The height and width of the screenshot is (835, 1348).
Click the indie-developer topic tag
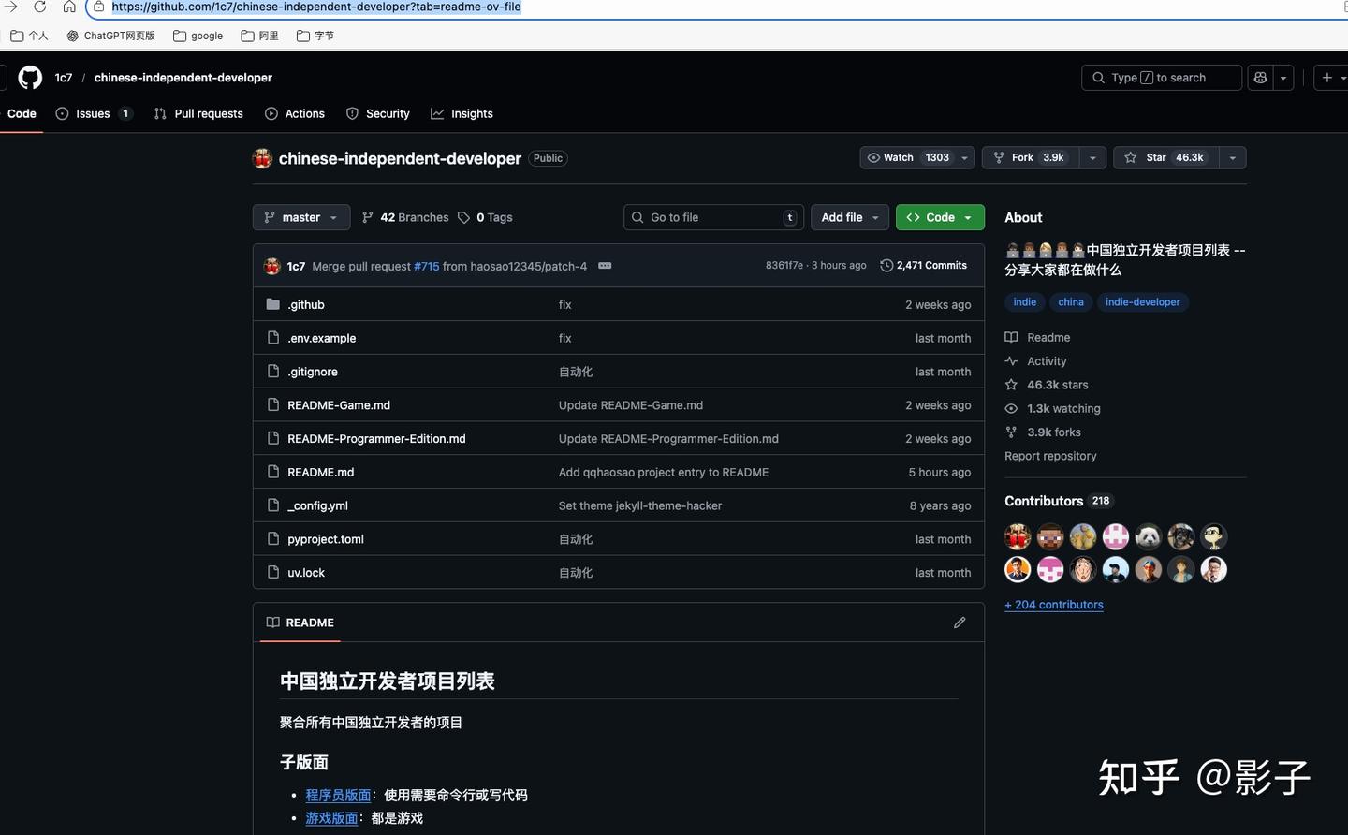tap(1142, 302)
